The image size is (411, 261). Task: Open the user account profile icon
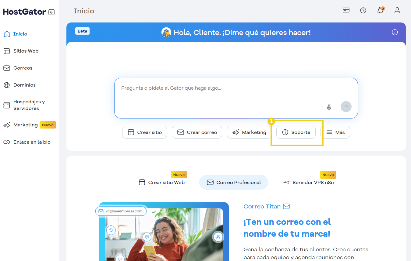point(397,10)
